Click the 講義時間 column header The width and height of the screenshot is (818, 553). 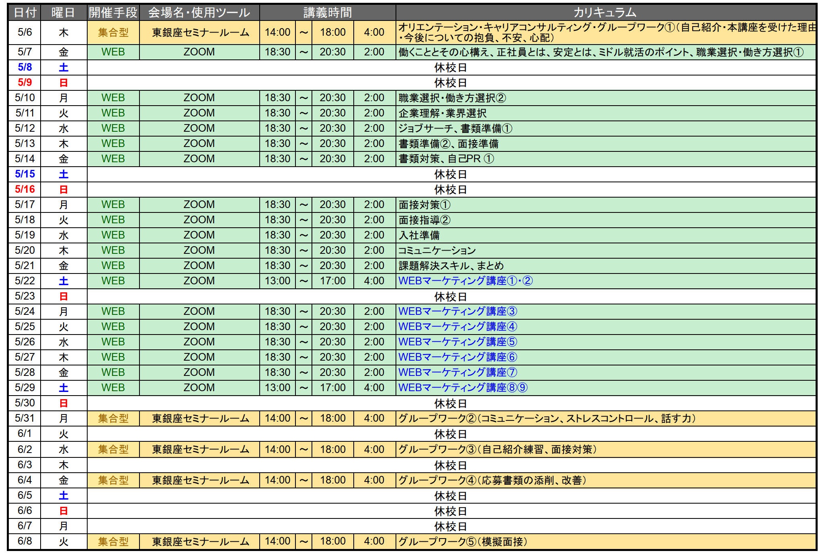pyautogui.click(x=328, y=13)
